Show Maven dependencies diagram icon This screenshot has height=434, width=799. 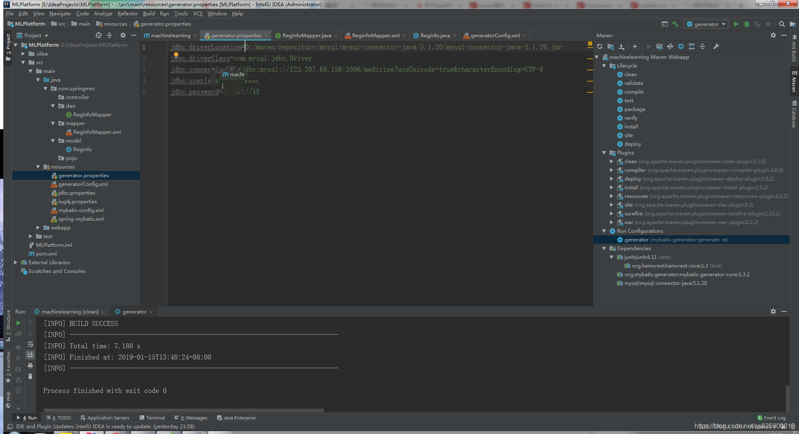tap(692, 47)
